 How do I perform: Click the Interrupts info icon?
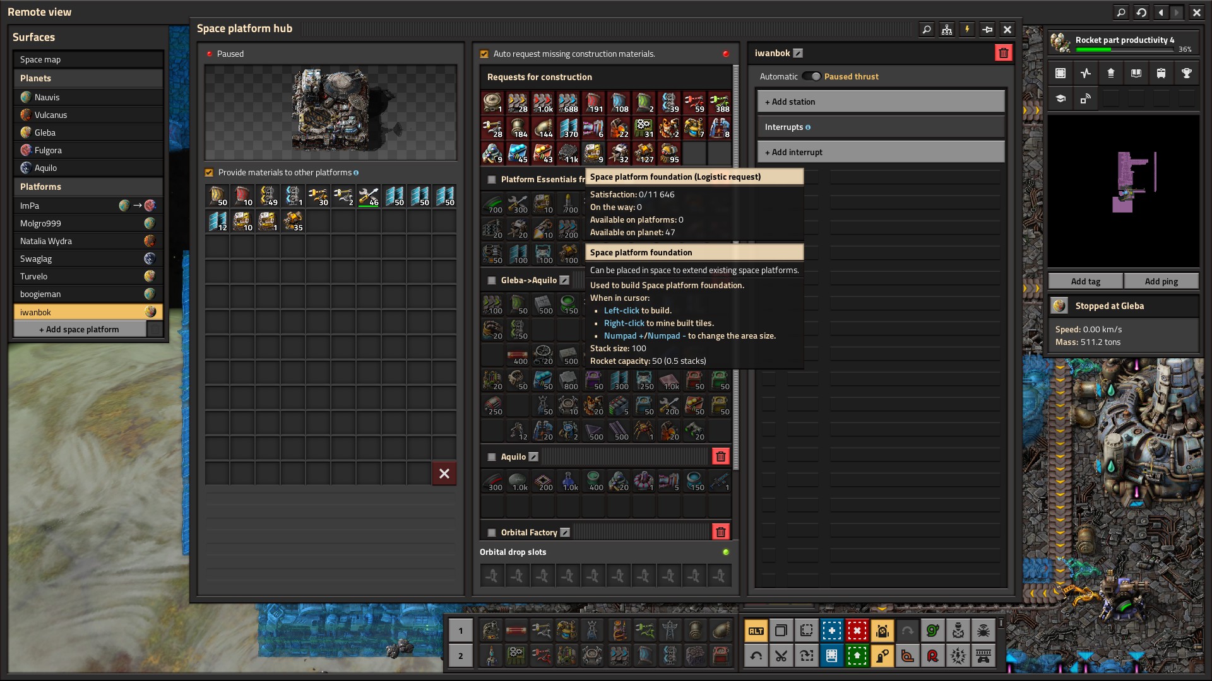808,127
